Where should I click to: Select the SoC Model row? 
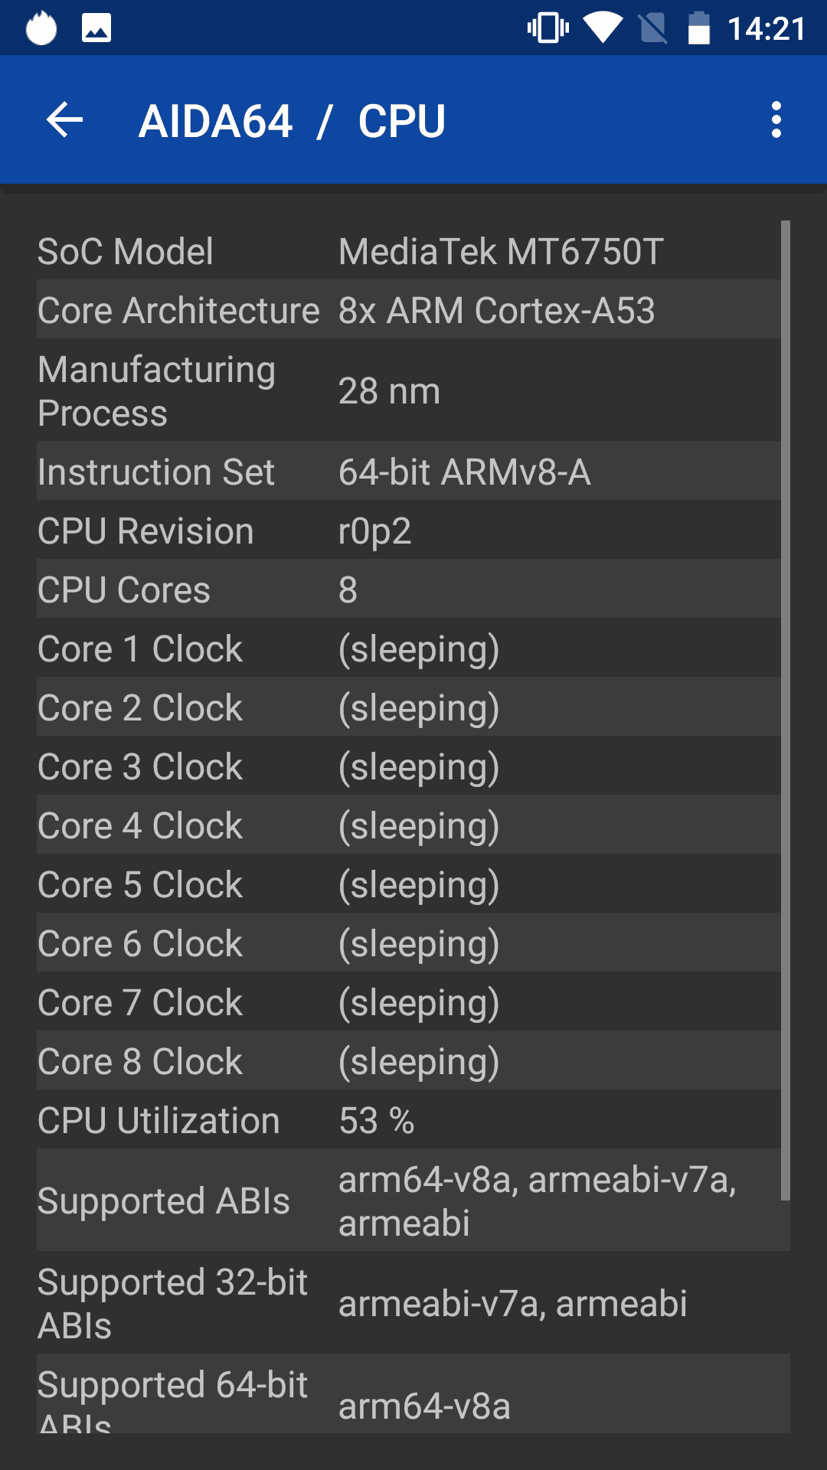pos(409,251)
